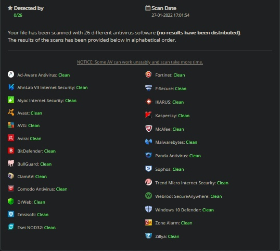Click the BullGuard bulldog icon
The image size is (280, 251).
(11, 164)
